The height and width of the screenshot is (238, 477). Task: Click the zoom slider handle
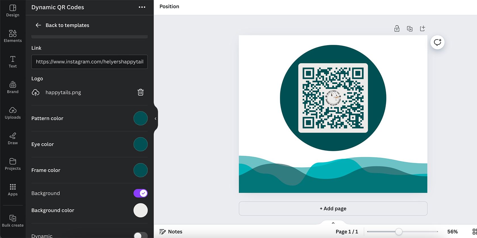click(x=399, y=232)
